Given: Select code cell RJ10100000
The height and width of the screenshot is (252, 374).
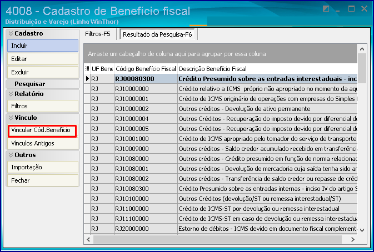Looking at the screenshot, I should [x=146, y=199].
